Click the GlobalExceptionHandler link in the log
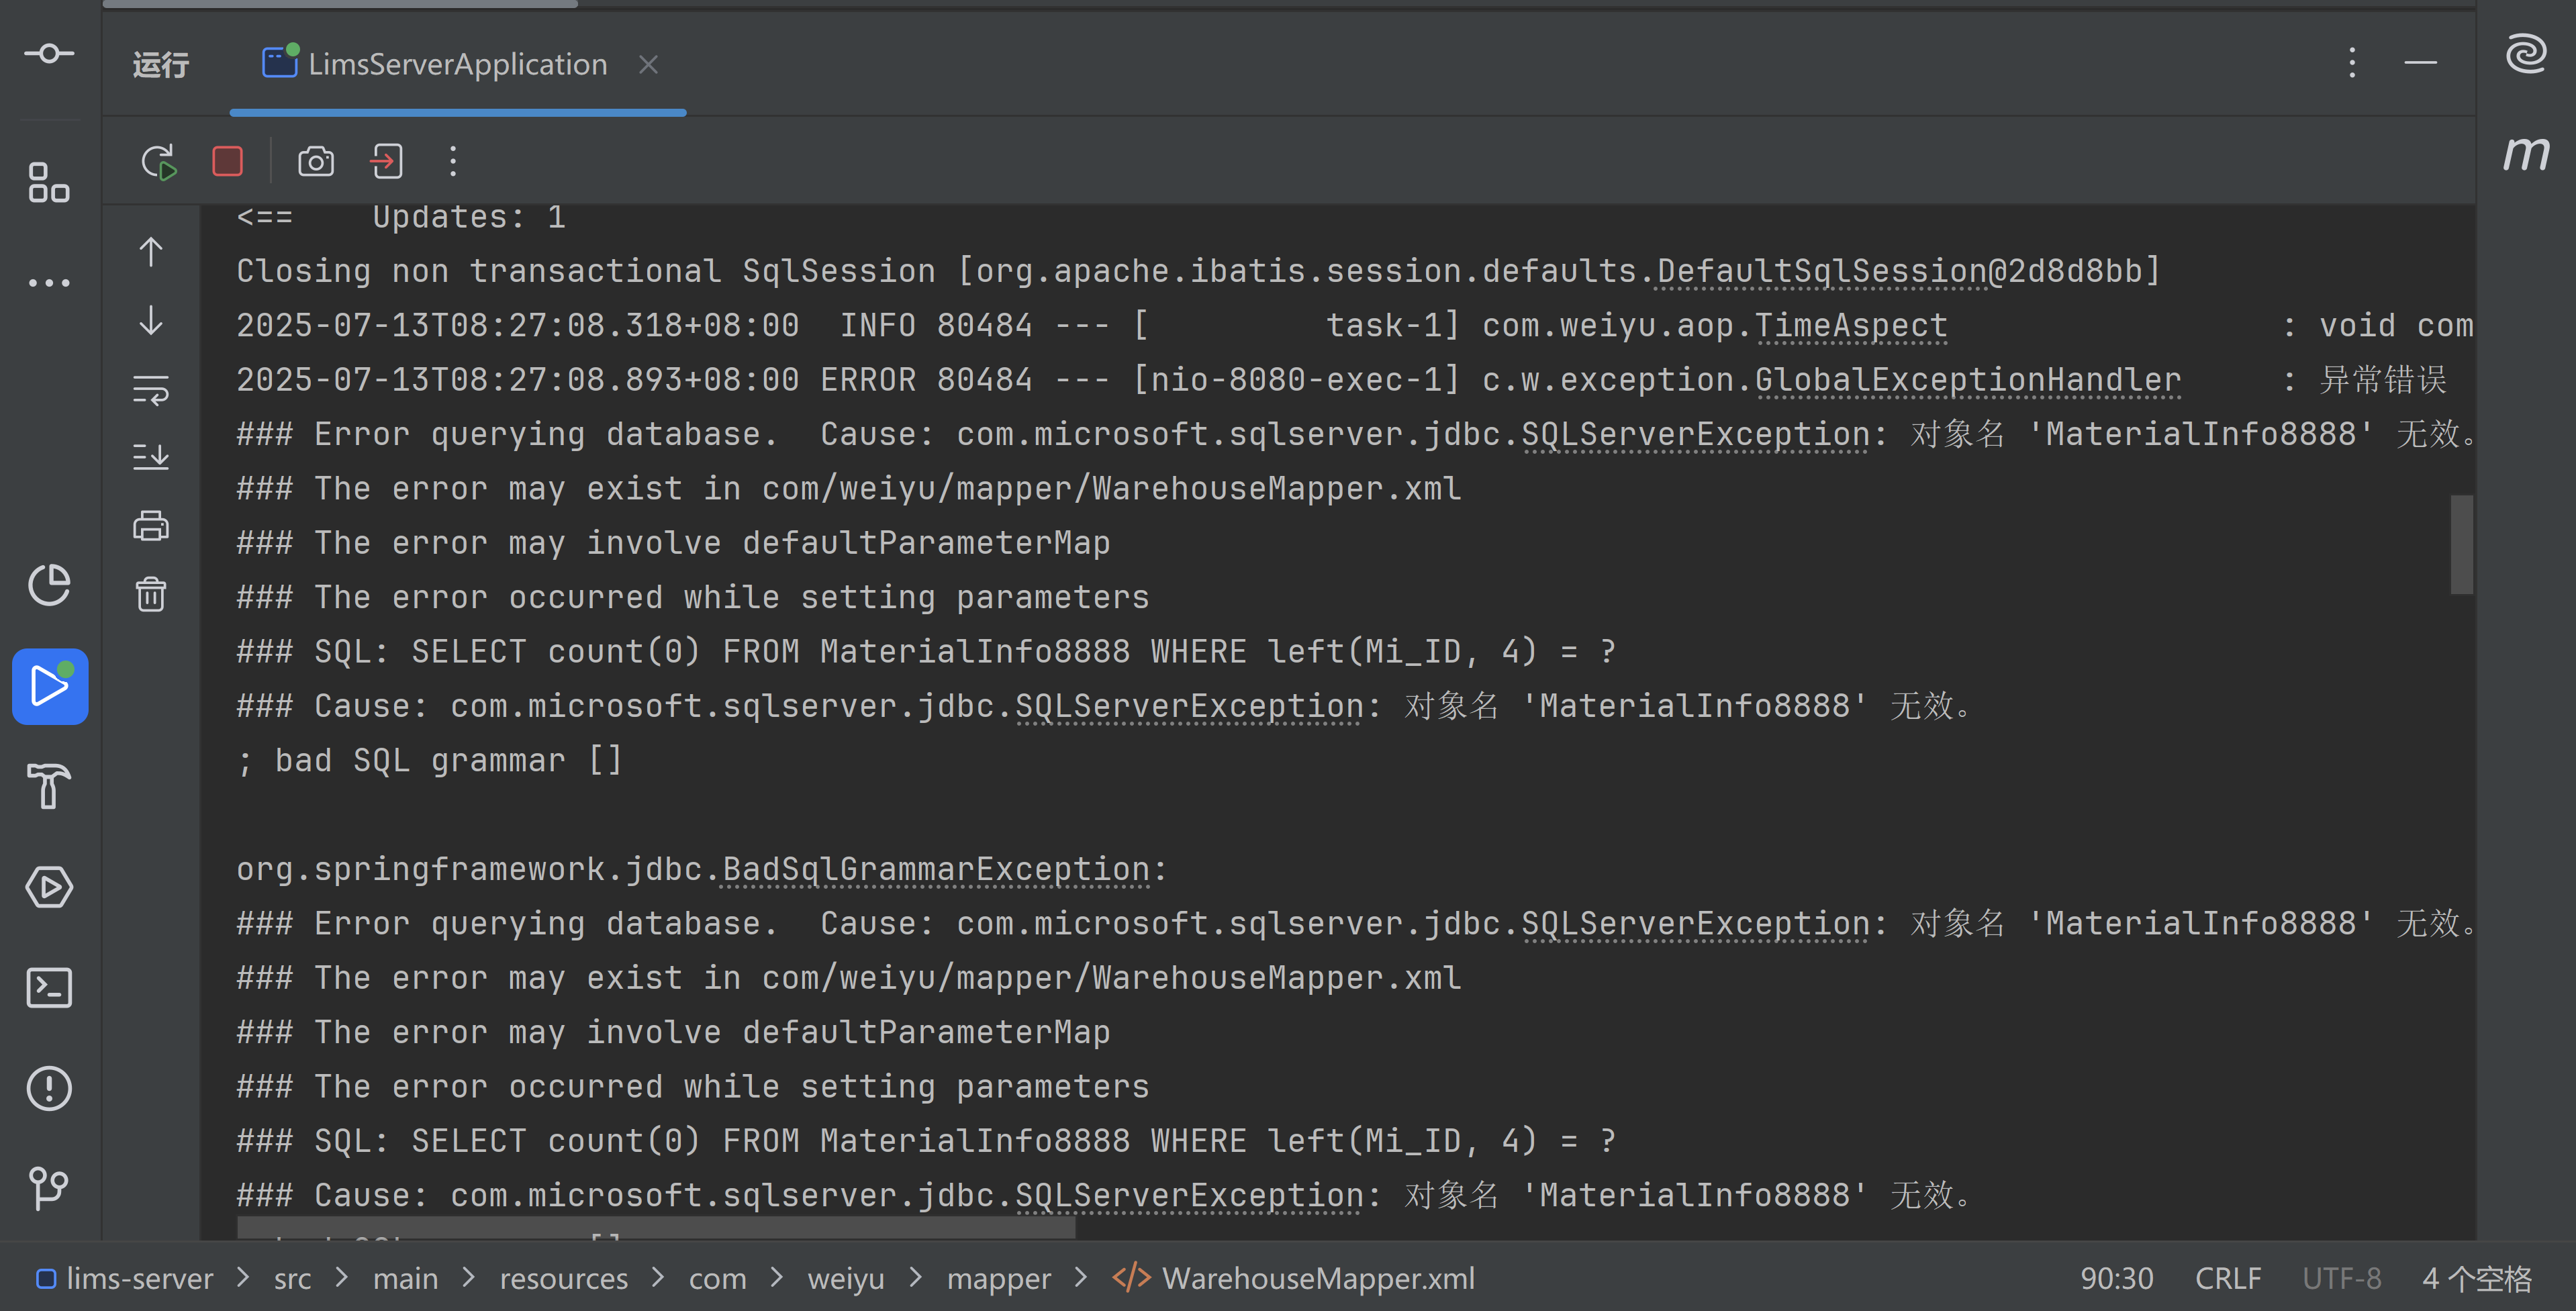2576x1311 pixels. (x=1967, y=380)
